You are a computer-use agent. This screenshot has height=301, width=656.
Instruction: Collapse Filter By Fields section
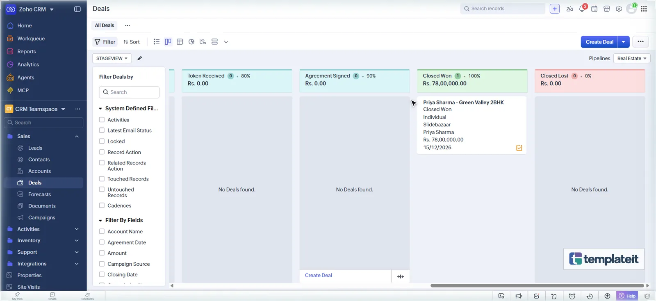100,221
